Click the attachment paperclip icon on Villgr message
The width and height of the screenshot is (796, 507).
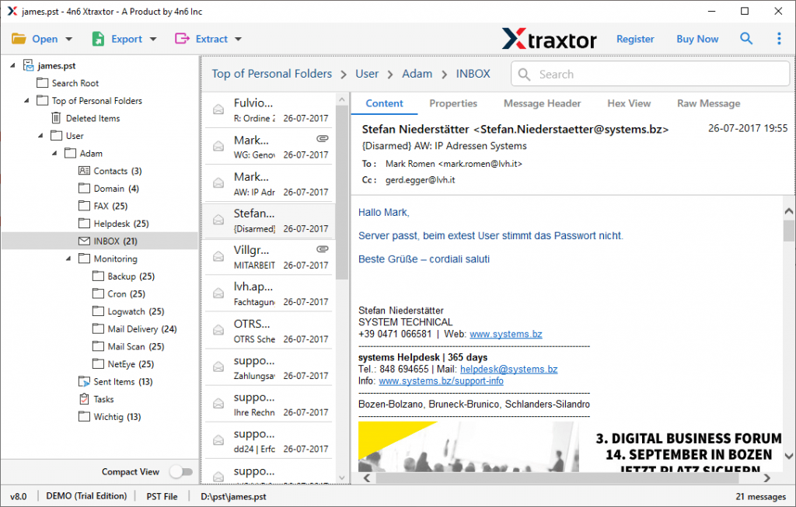(x=324, y=248)
